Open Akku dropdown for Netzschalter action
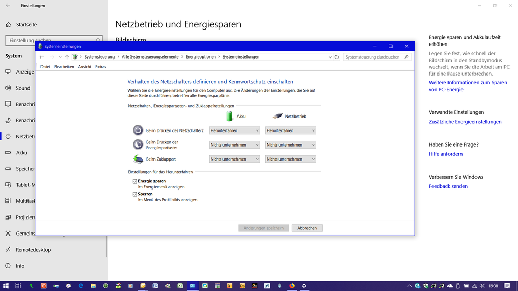This screenshot has height=291, width=518. pos(234,130)
